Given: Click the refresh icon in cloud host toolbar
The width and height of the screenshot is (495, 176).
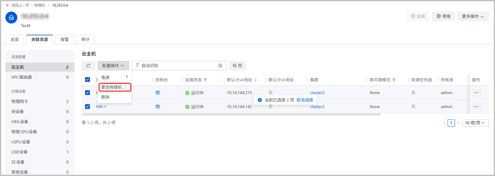Looking at the screenshot, I should (88, 65).
